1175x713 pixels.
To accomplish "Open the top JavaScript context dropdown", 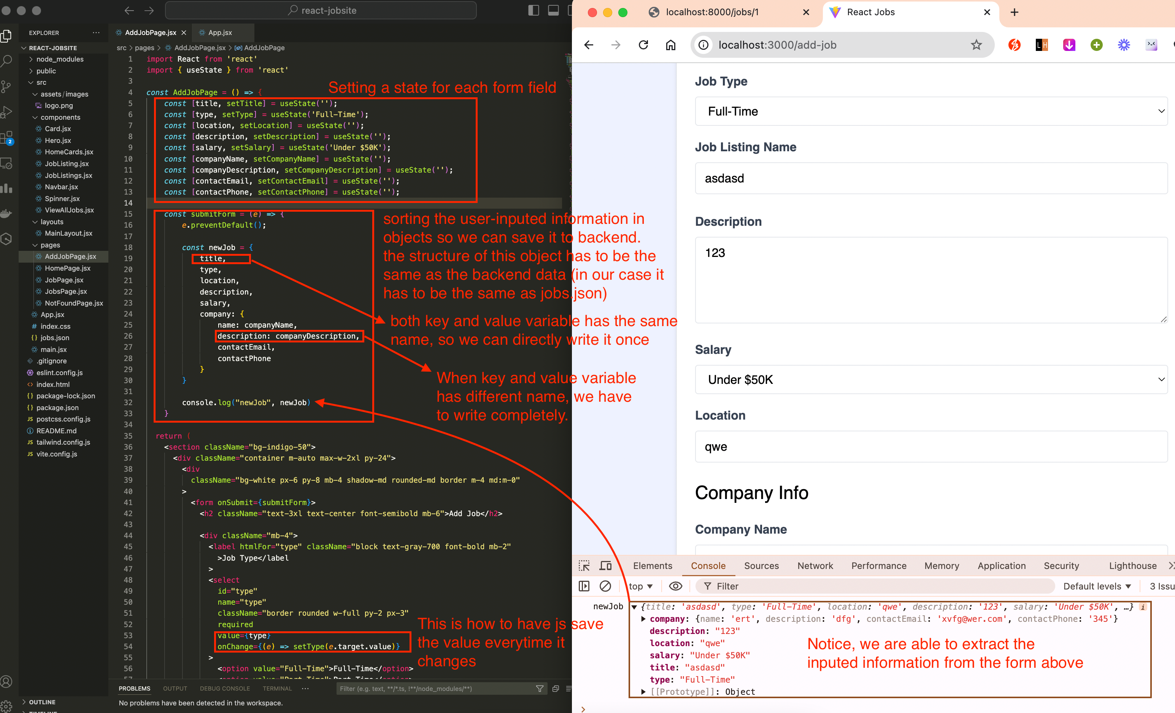I will (x=640, y=586).
